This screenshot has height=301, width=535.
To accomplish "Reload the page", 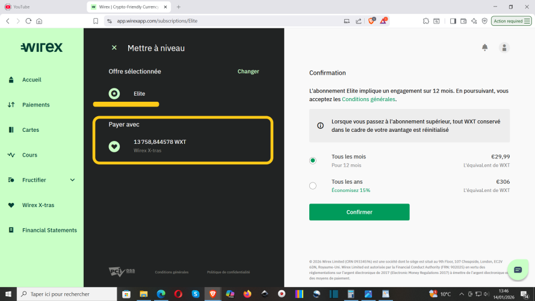I will click(28, 21).
